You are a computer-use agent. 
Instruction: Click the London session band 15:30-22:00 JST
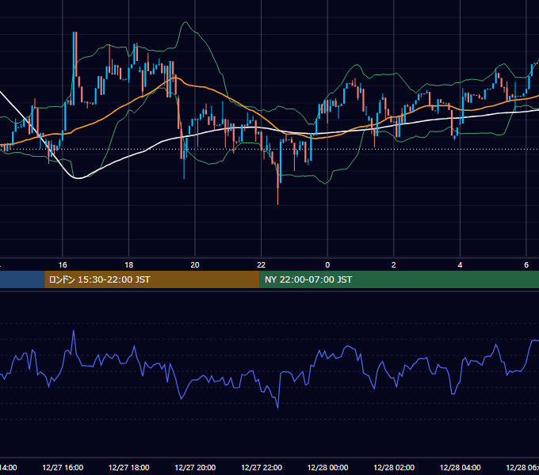pos(152,279)
